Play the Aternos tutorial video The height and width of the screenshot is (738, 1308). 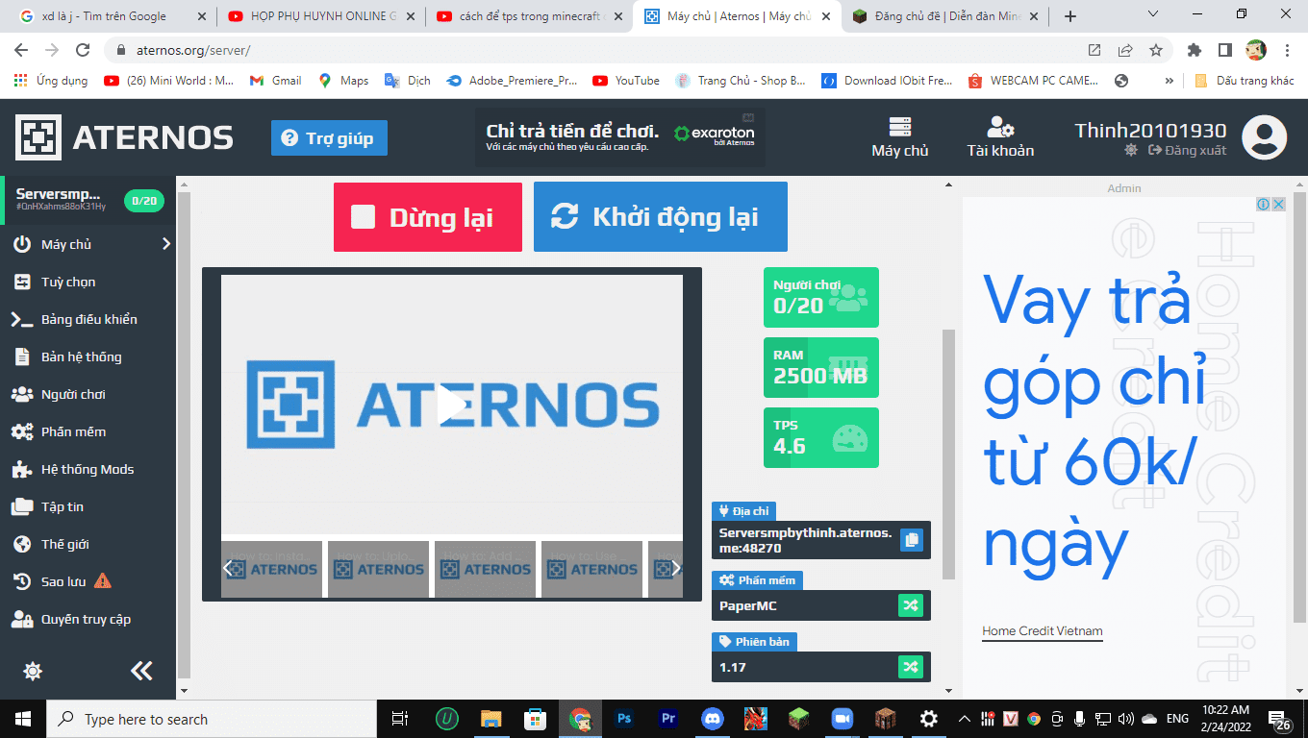coord(451,406)
